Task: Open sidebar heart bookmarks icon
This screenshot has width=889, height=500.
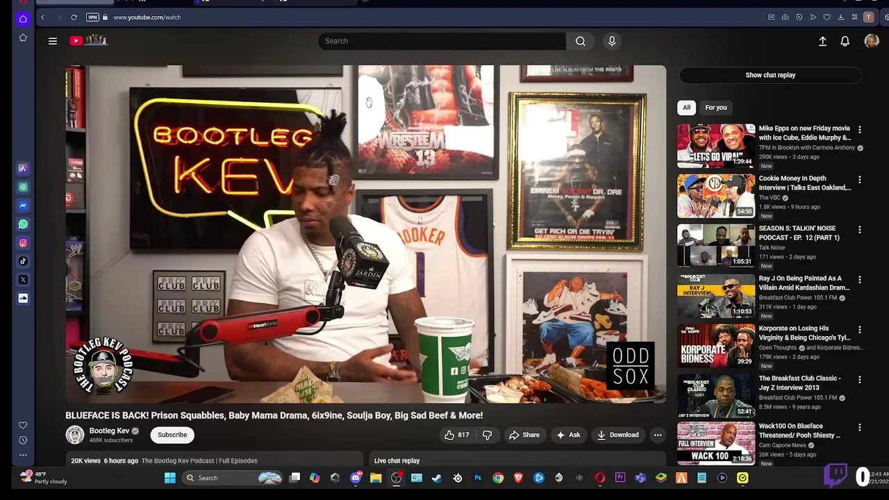Action: pos(23,425)
